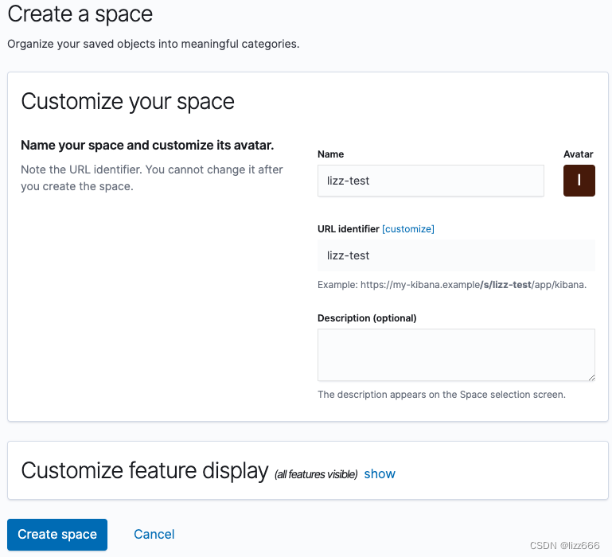Click the Space selection screen description hint

(442, 395)
